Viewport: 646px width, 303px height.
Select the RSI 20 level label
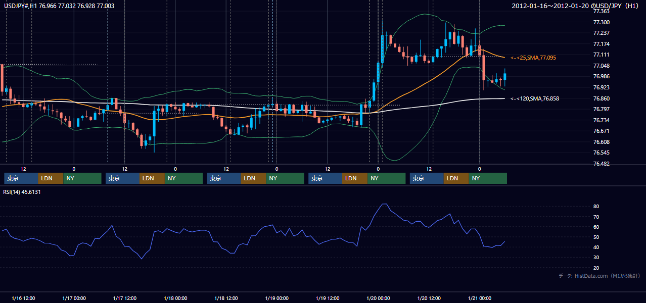coord(596,268)
